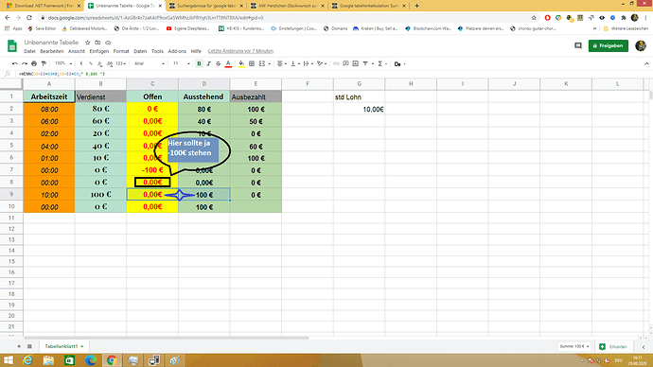
Task: Toggle bold formatting button
Action: pyautogui.click(x=199, y=63)
